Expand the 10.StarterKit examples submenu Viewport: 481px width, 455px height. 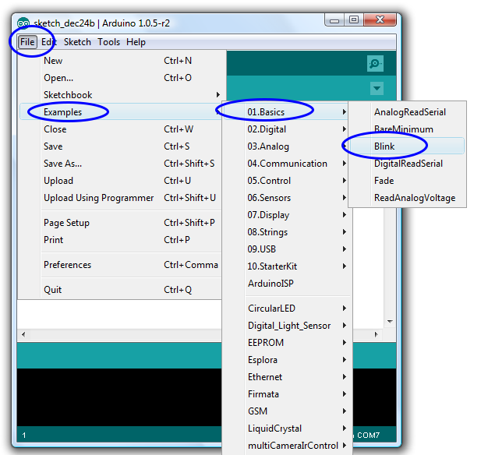288,266
